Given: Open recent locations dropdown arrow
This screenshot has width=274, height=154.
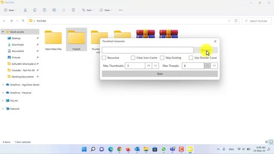Looking at the screenshot, I should point(17,21).
